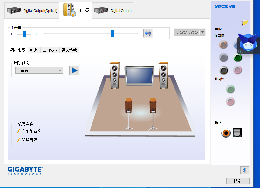Select the 扬声器 device tab
Screen dimensions: 260x188
[76, 10]
